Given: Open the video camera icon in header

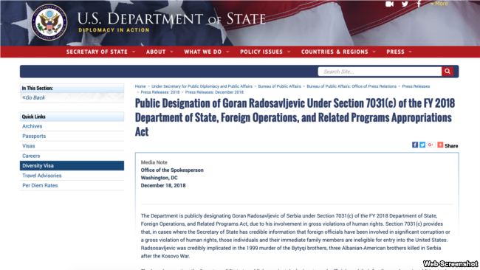Looking at the screenshot, I should 389,4.
